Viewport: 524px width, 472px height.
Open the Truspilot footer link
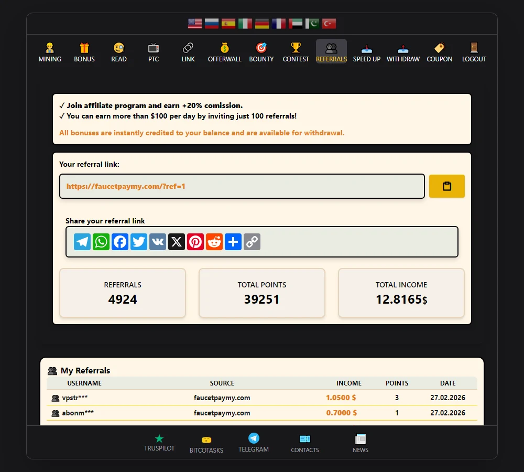coord(159,443)
